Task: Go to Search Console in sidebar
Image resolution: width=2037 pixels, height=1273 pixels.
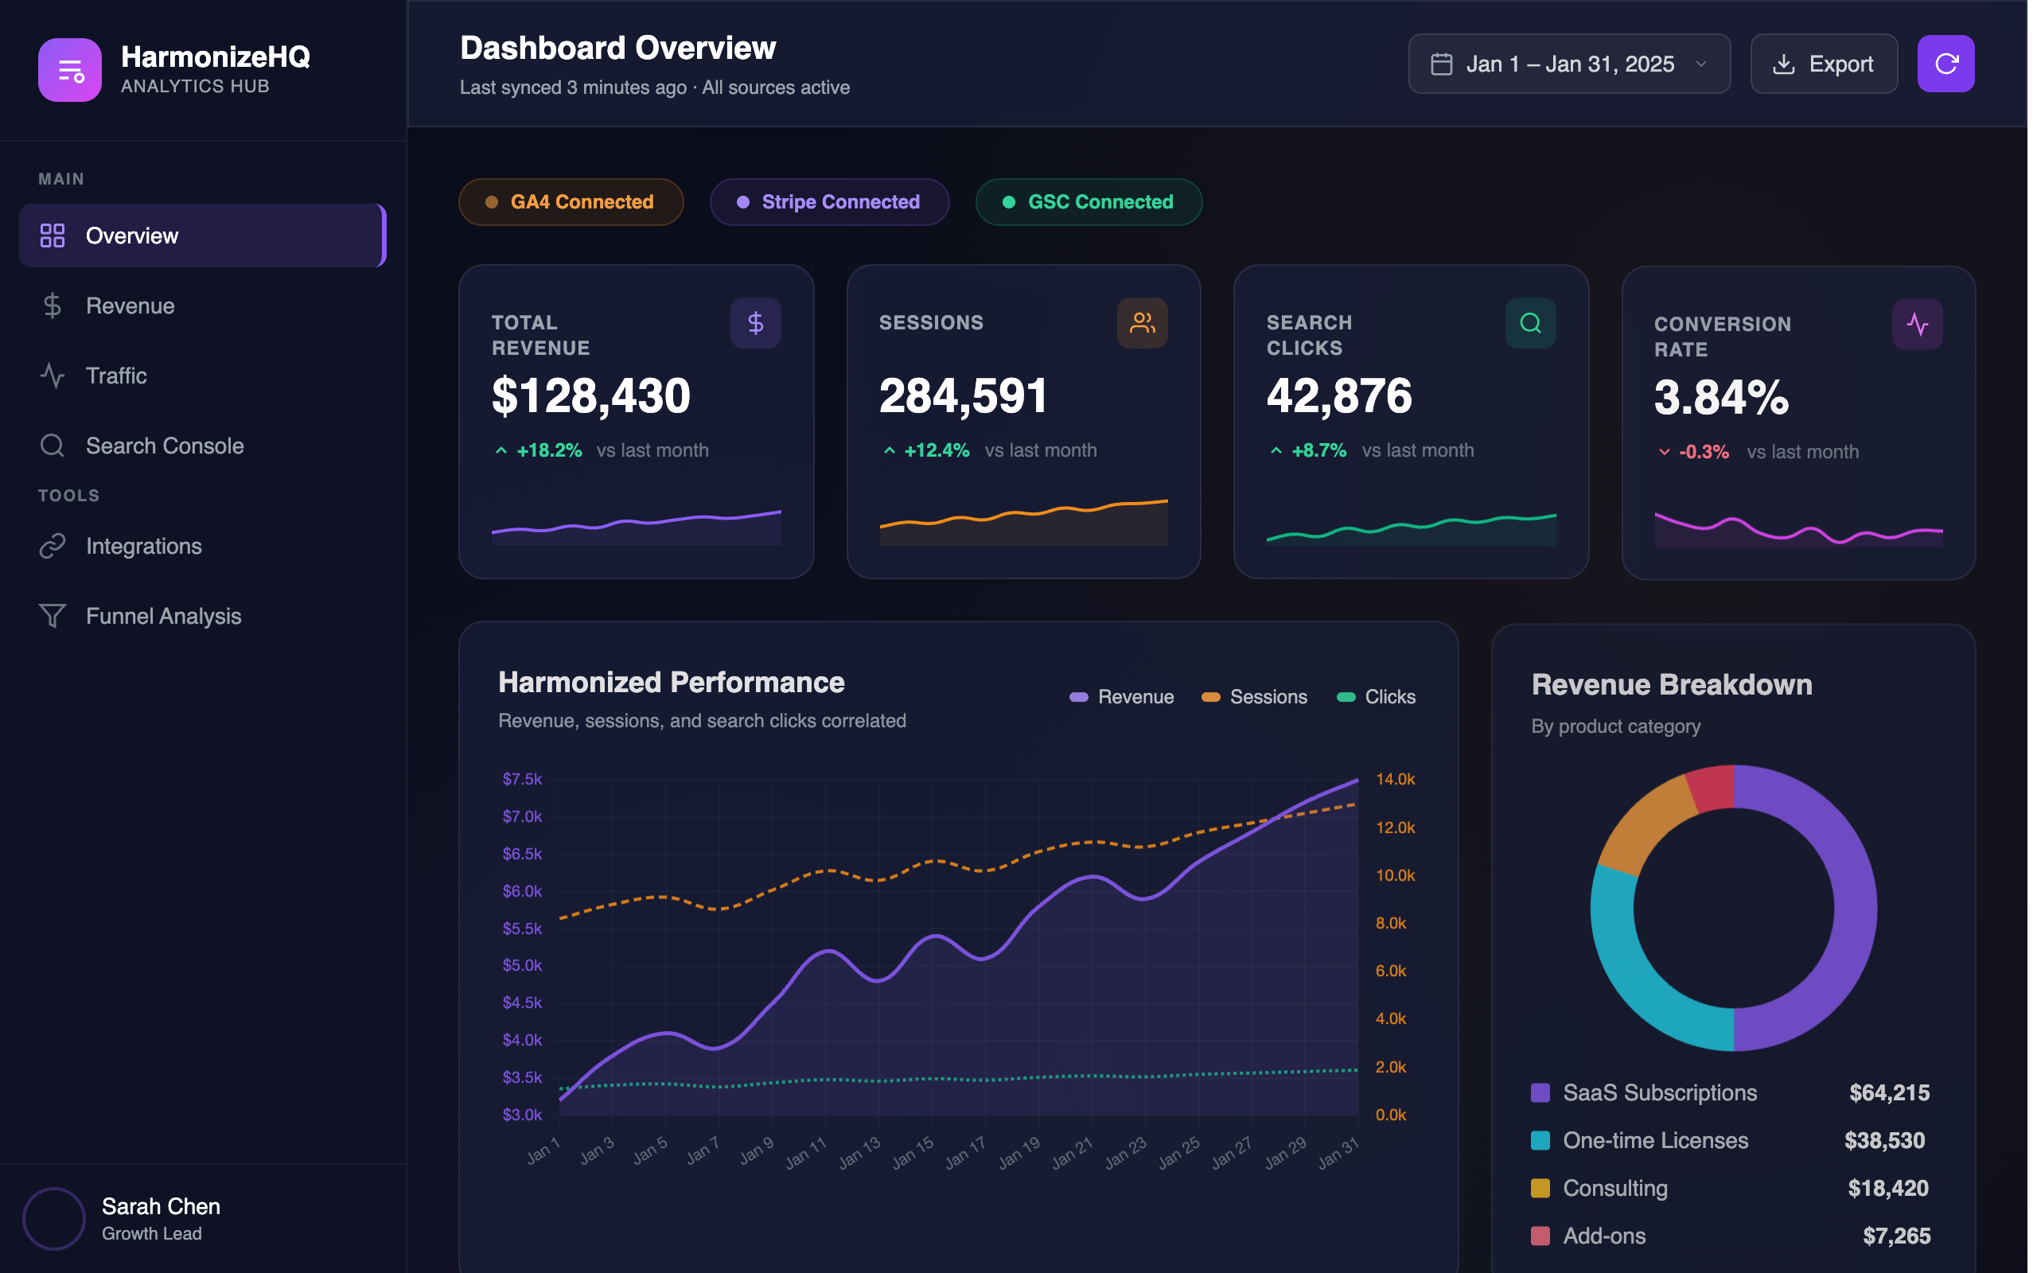Action: click(164, 446)
